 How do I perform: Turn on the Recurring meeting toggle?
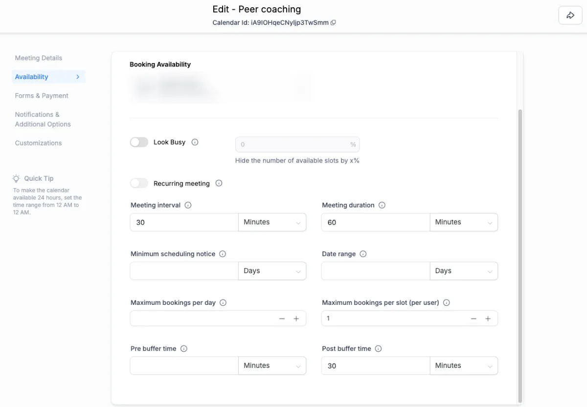(x=139, y=183)
